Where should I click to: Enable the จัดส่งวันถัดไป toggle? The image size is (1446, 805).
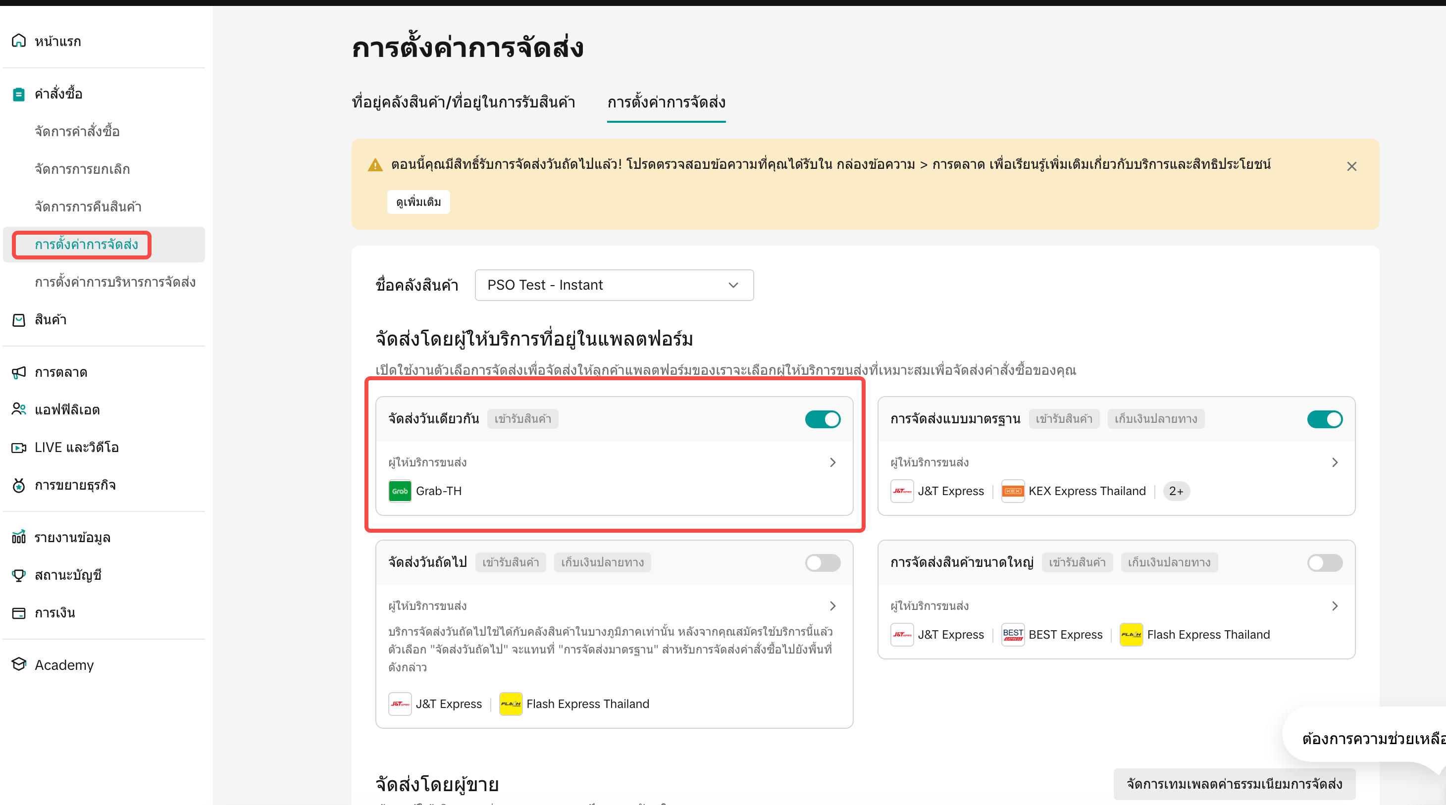click(x=823, y=562)
